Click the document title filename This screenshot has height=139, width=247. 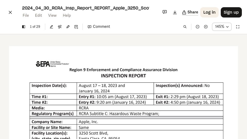coord(85,8)
